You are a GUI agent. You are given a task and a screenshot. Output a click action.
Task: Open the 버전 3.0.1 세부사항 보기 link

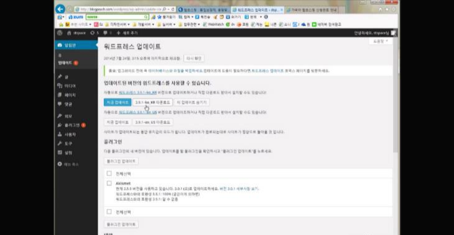click(x=239, y=189)
